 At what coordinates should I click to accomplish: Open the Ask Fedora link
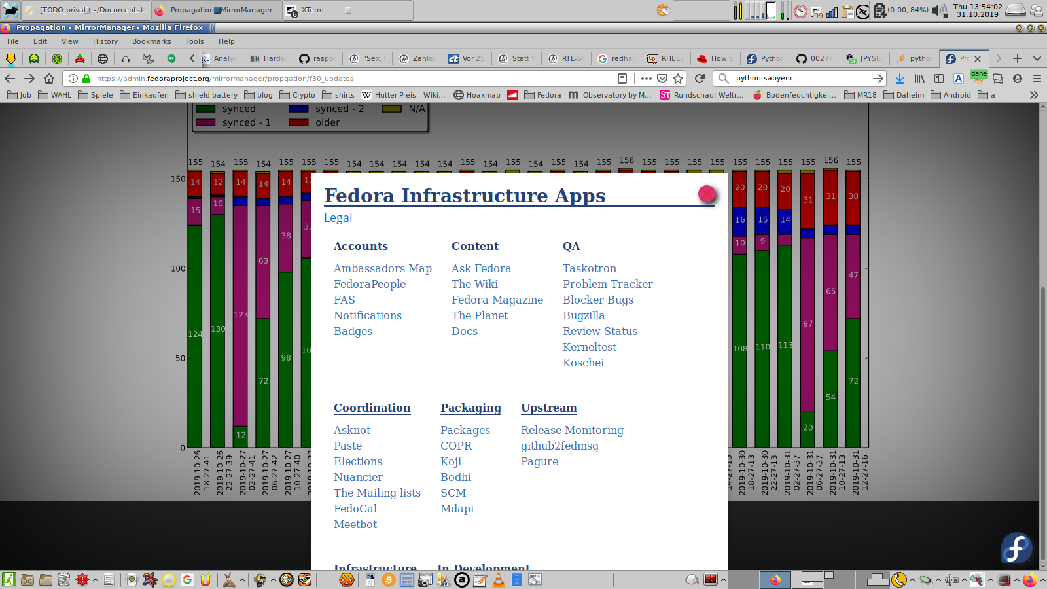point(481,268)
